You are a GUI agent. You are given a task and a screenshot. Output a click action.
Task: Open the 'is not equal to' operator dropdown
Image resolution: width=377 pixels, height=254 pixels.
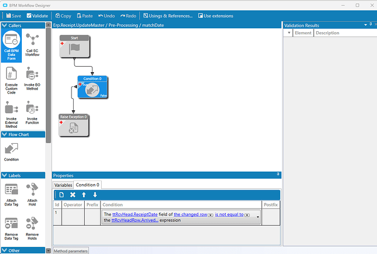247,215
